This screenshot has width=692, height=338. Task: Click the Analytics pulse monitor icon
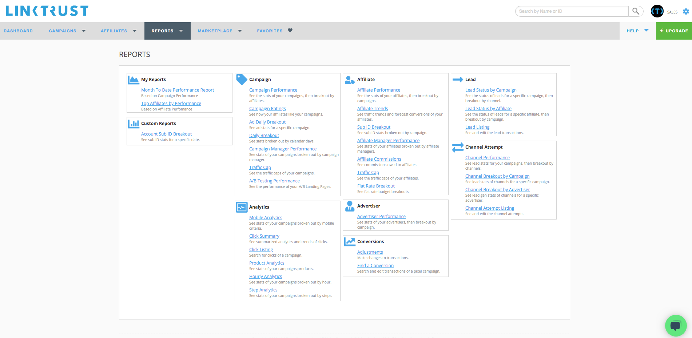(x=242, y=207)
